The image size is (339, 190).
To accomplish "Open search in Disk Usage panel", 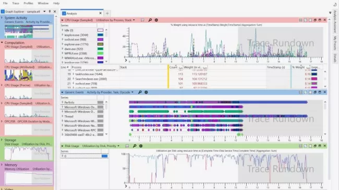I will (x=135, y=146).
